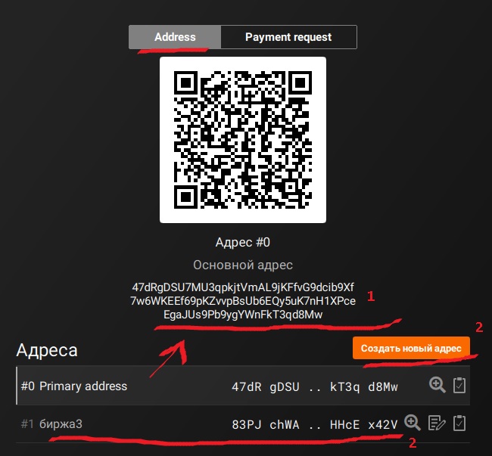The width and height of the screenshot is (492, 456).
Task: Select the #1 биржа3 address row
Action: click(x=243, y=423)
